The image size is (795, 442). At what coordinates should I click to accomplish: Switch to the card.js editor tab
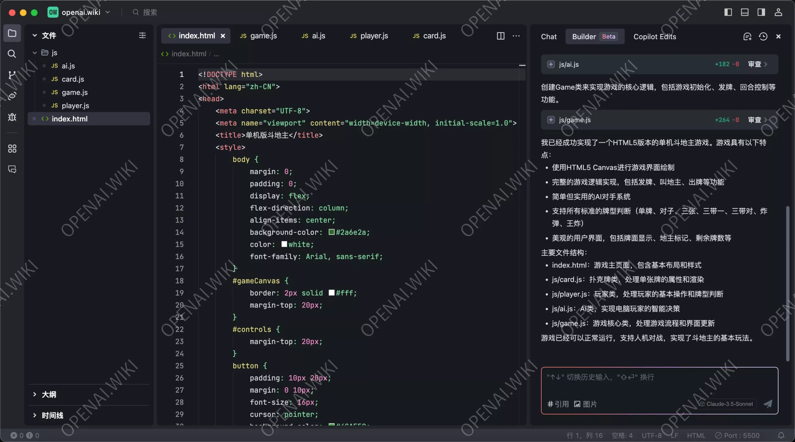point(429,36)
